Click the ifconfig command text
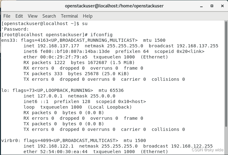Image resolution: width=228 pixels, height=155 pixels. pyautogui.click(x=101, y=35)
